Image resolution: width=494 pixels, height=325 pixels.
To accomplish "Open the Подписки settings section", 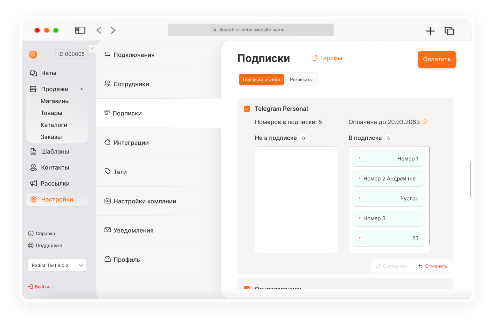I will point(159,113).
